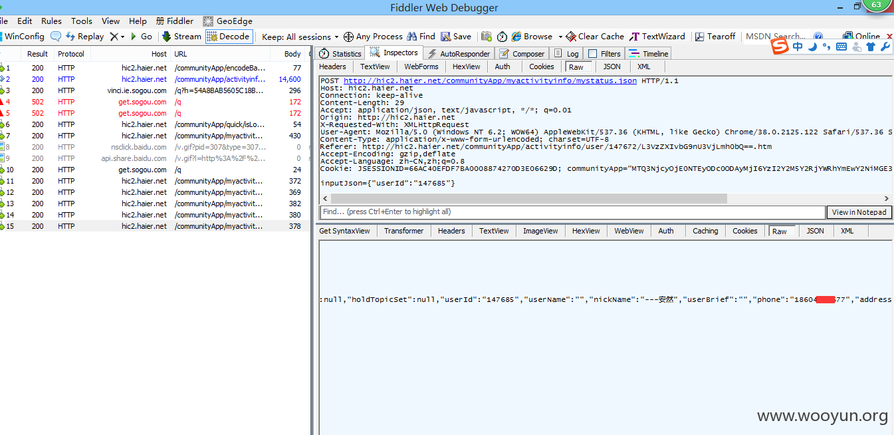The width and height of the screenshot is (894, 435).
Task: Open the TextWizard tool
Action: (x=657, y=37)
